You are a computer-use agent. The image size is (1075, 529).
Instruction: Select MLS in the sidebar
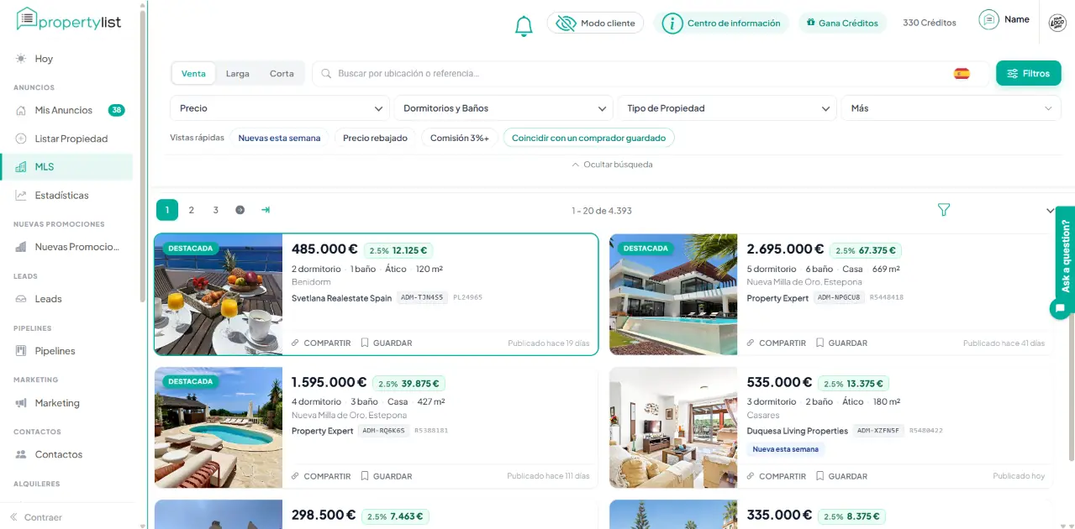pos(67,167)
